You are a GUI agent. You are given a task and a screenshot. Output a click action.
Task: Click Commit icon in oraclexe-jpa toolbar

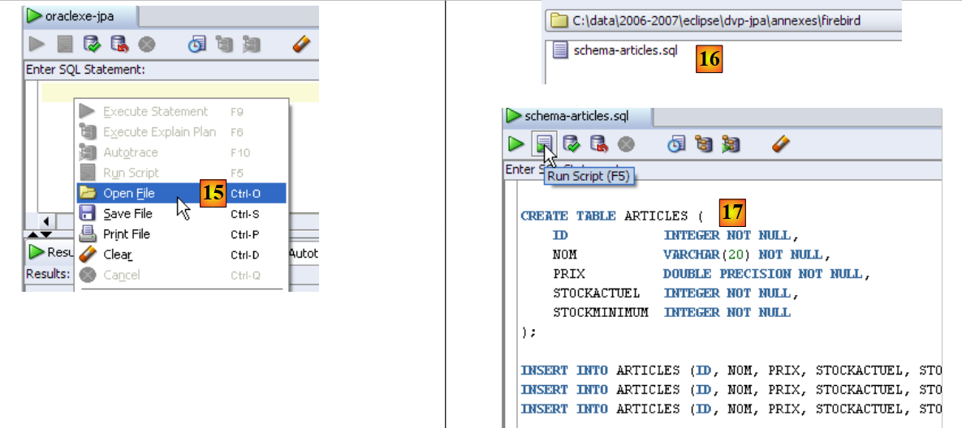click(92, 45)
